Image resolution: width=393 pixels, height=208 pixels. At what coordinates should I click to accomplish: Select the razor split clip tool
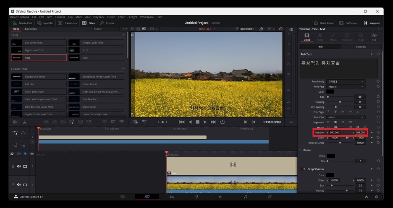point(24,122)
